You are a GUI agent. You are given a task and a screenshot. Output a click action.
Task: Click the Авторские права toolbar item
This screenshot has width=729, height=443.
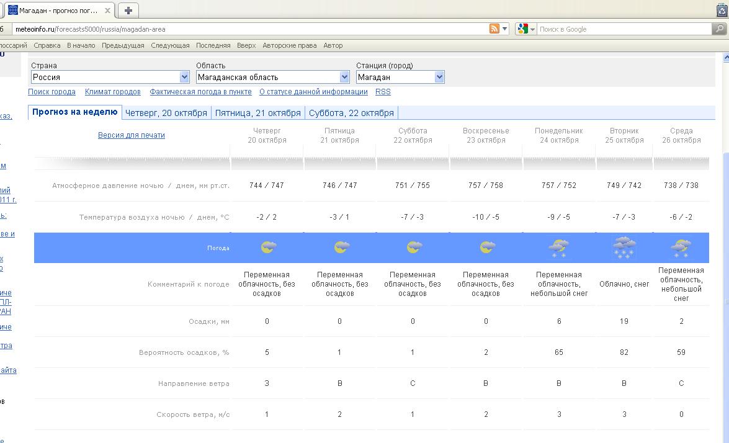coord(289,45)
